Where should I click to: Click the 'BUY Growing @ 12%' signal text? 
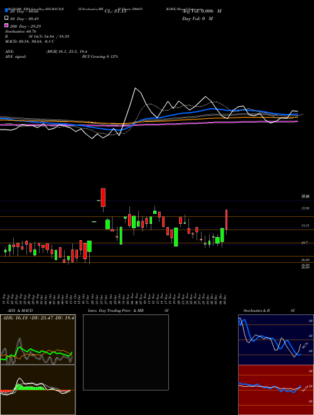(100, 57)
